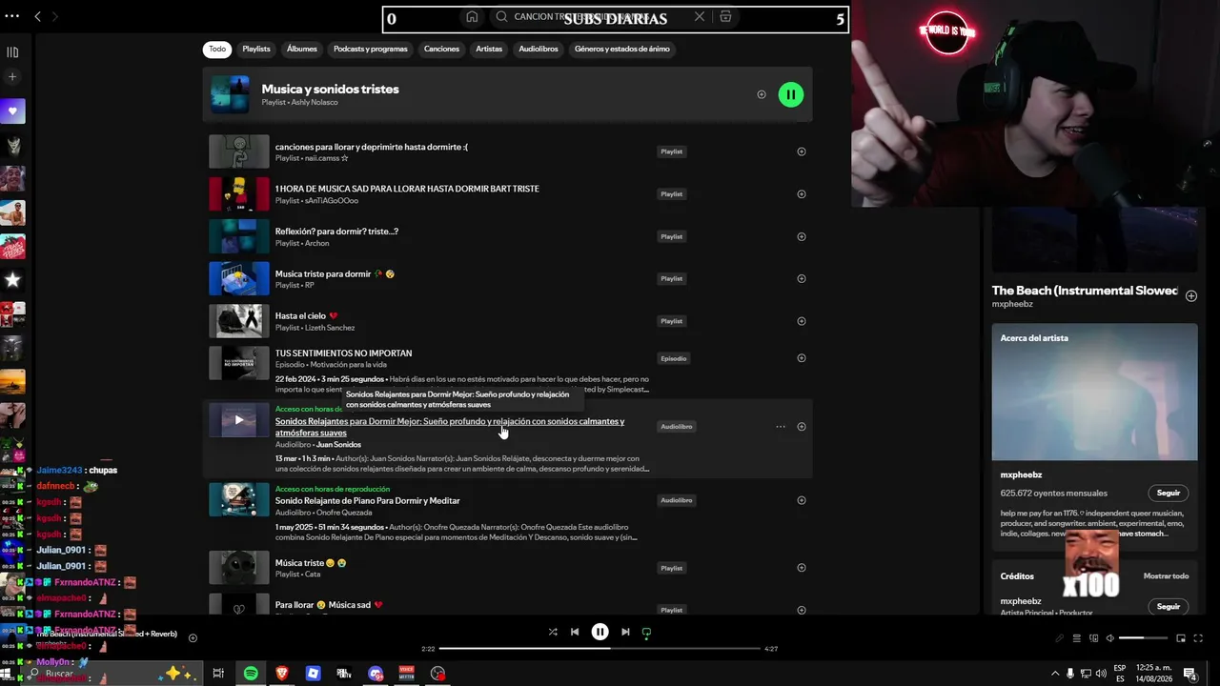
Task: Select the 'Todo' filter chip
Action: (217, 49)
